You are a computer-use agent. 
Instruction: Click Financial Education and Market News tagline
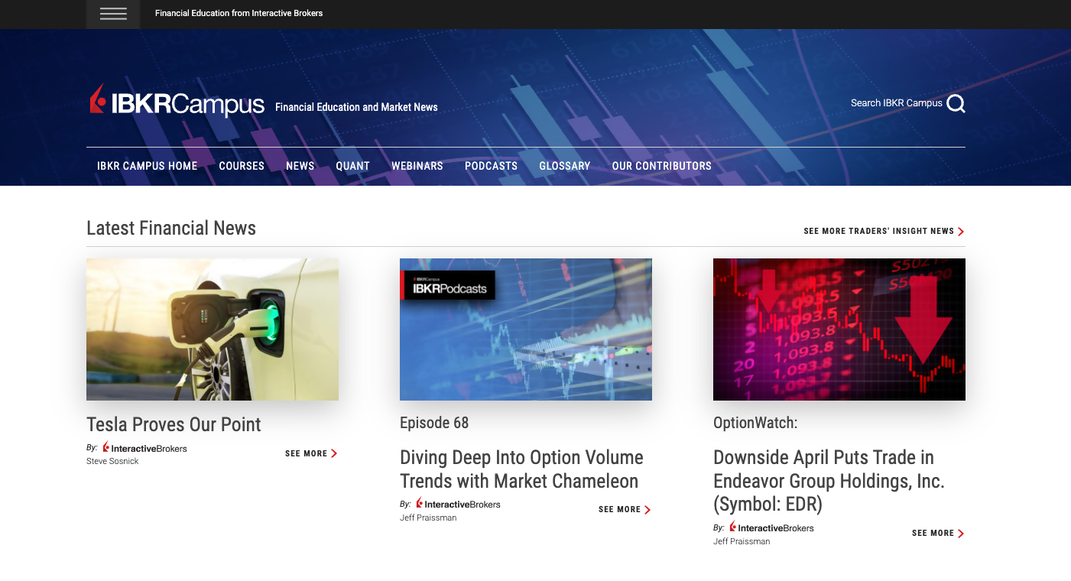[x=356, y=107]
